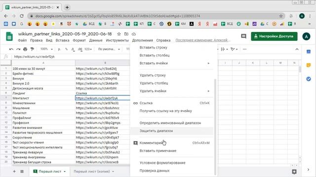Click the Undo toolbar icon
The height and width of the screenshot is (177, 316).
point(11,49)
